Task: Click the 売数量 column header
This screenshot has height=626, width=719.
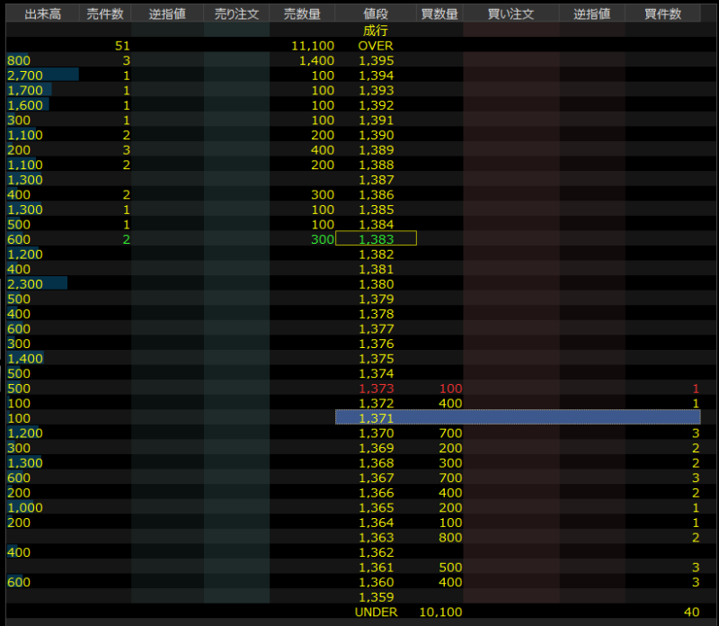Action: click(302, 13)
